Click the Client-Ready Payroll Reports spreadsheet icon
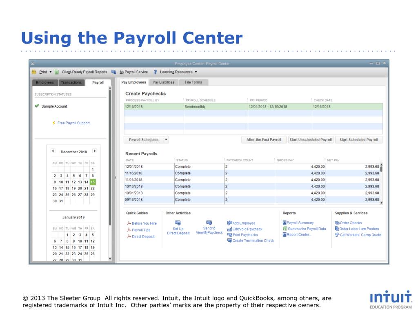This screenshot has width=418, height=313. 56,72
